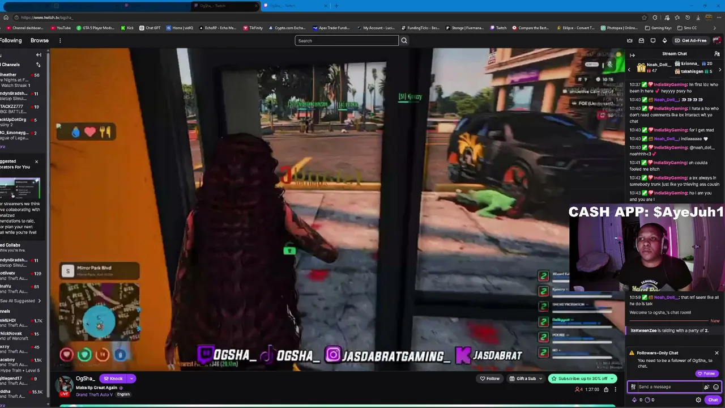Show previous gift leaderboard page arrow
Image resolution: width=725 pixels, height=408 pixels.
point(629,70)
